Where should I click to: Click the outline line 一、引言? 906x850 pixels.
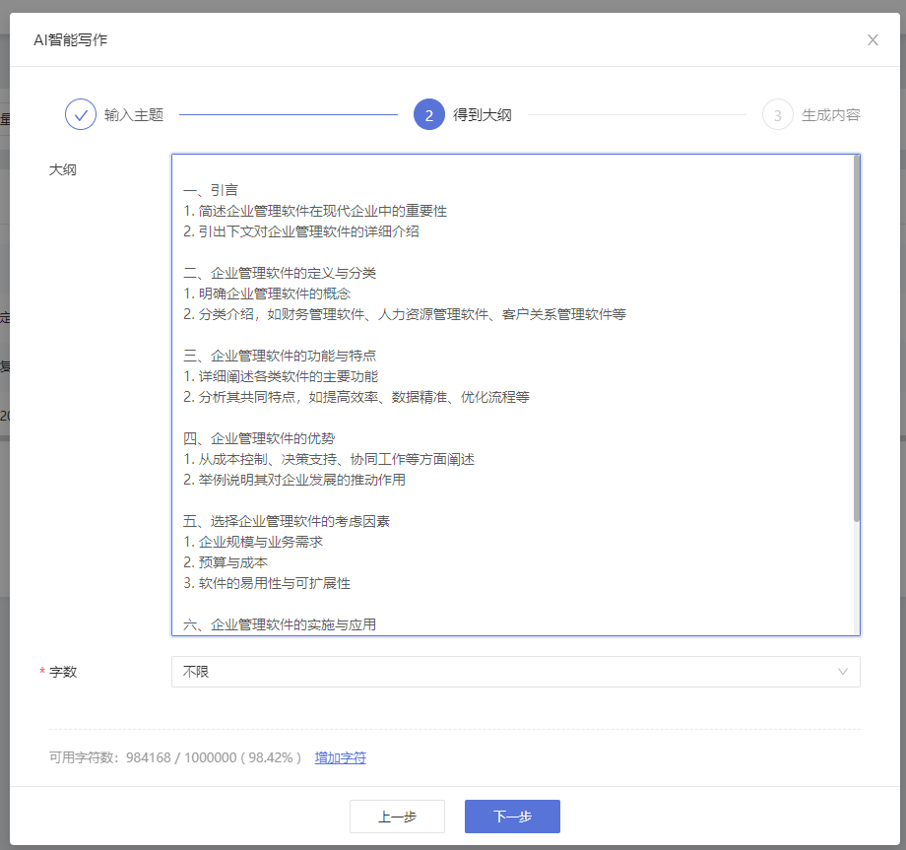(x=211, y=190)
